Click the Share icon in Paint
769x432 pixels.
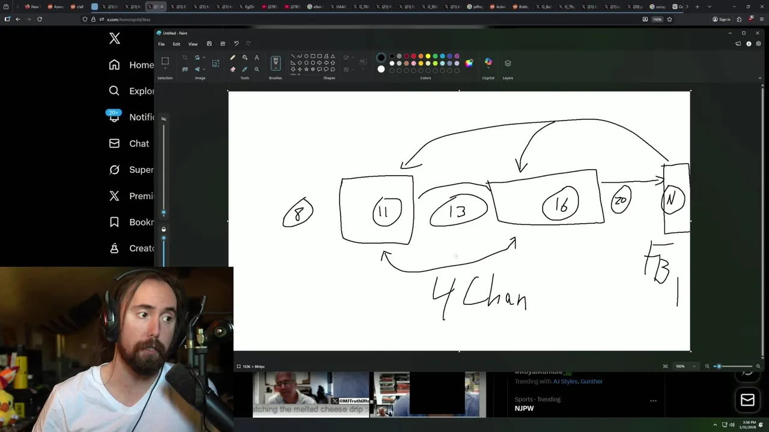[223, 44]
